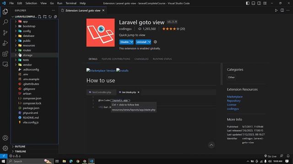The height and width of the screenshot is (164, 293).
Task: Open Explorer views and more actions menu
Action: point(54,10)
